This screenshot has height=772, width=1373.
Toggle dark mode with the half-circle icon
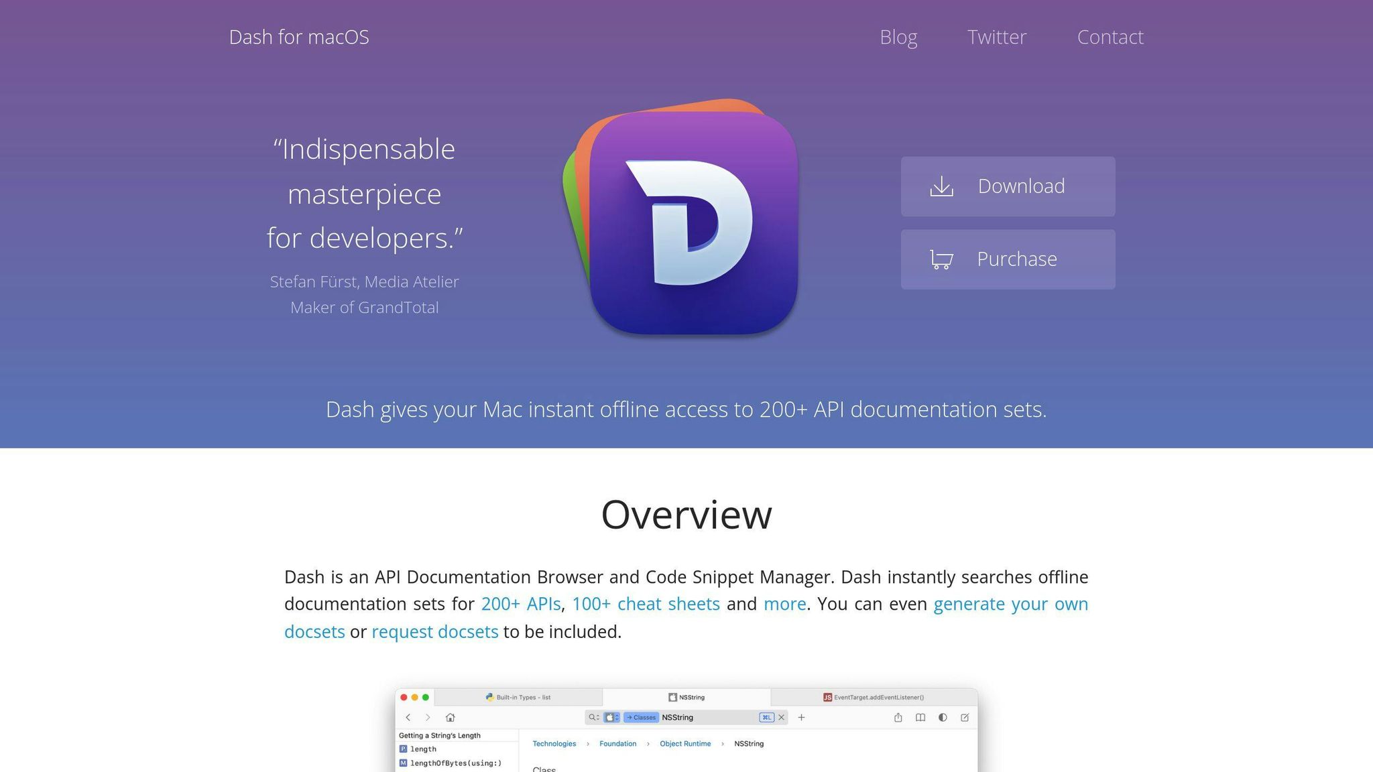(943, 717)
